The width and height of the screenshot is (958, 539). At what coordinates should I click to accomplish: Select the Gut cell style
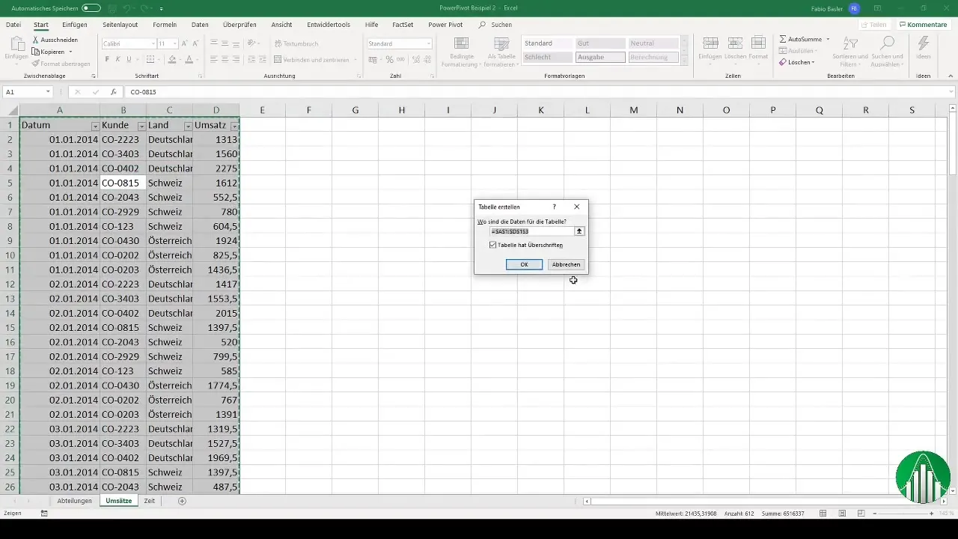pos(600,43)
